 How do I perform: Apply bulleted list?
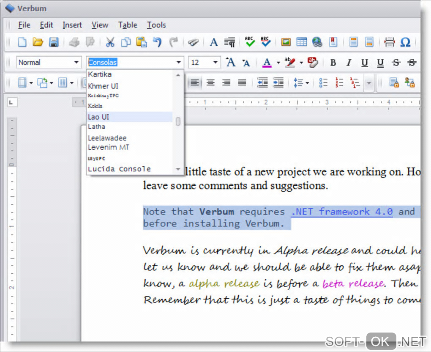click(x=323, y=82)
